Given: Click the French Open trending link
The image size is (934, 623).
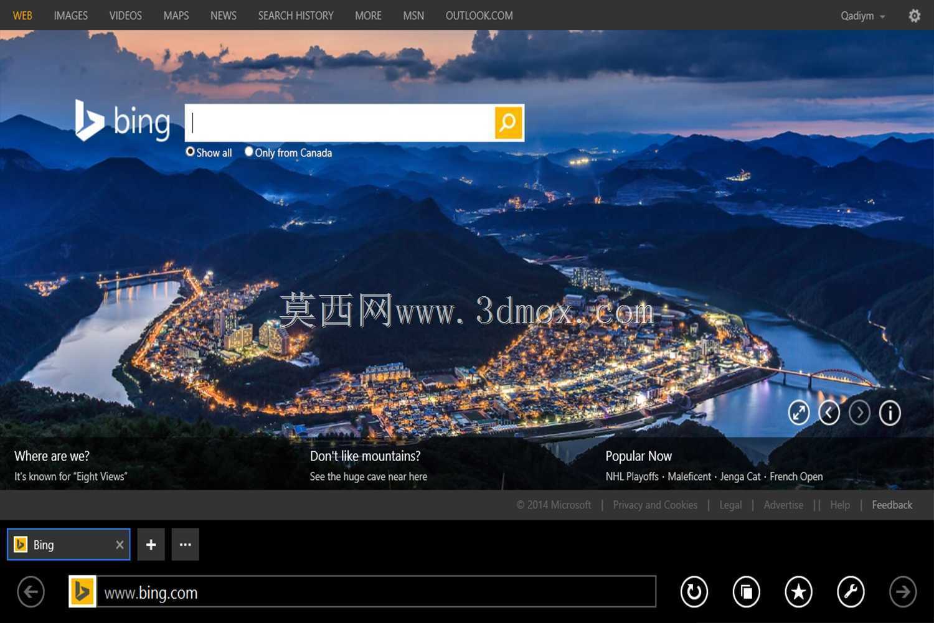Looking at the screenshot, I should tap(796, 476).
